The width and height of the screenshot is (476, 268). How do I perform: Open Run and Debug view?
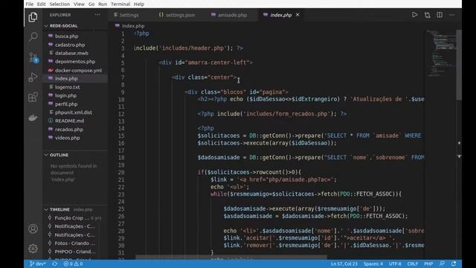click(33, 77)
